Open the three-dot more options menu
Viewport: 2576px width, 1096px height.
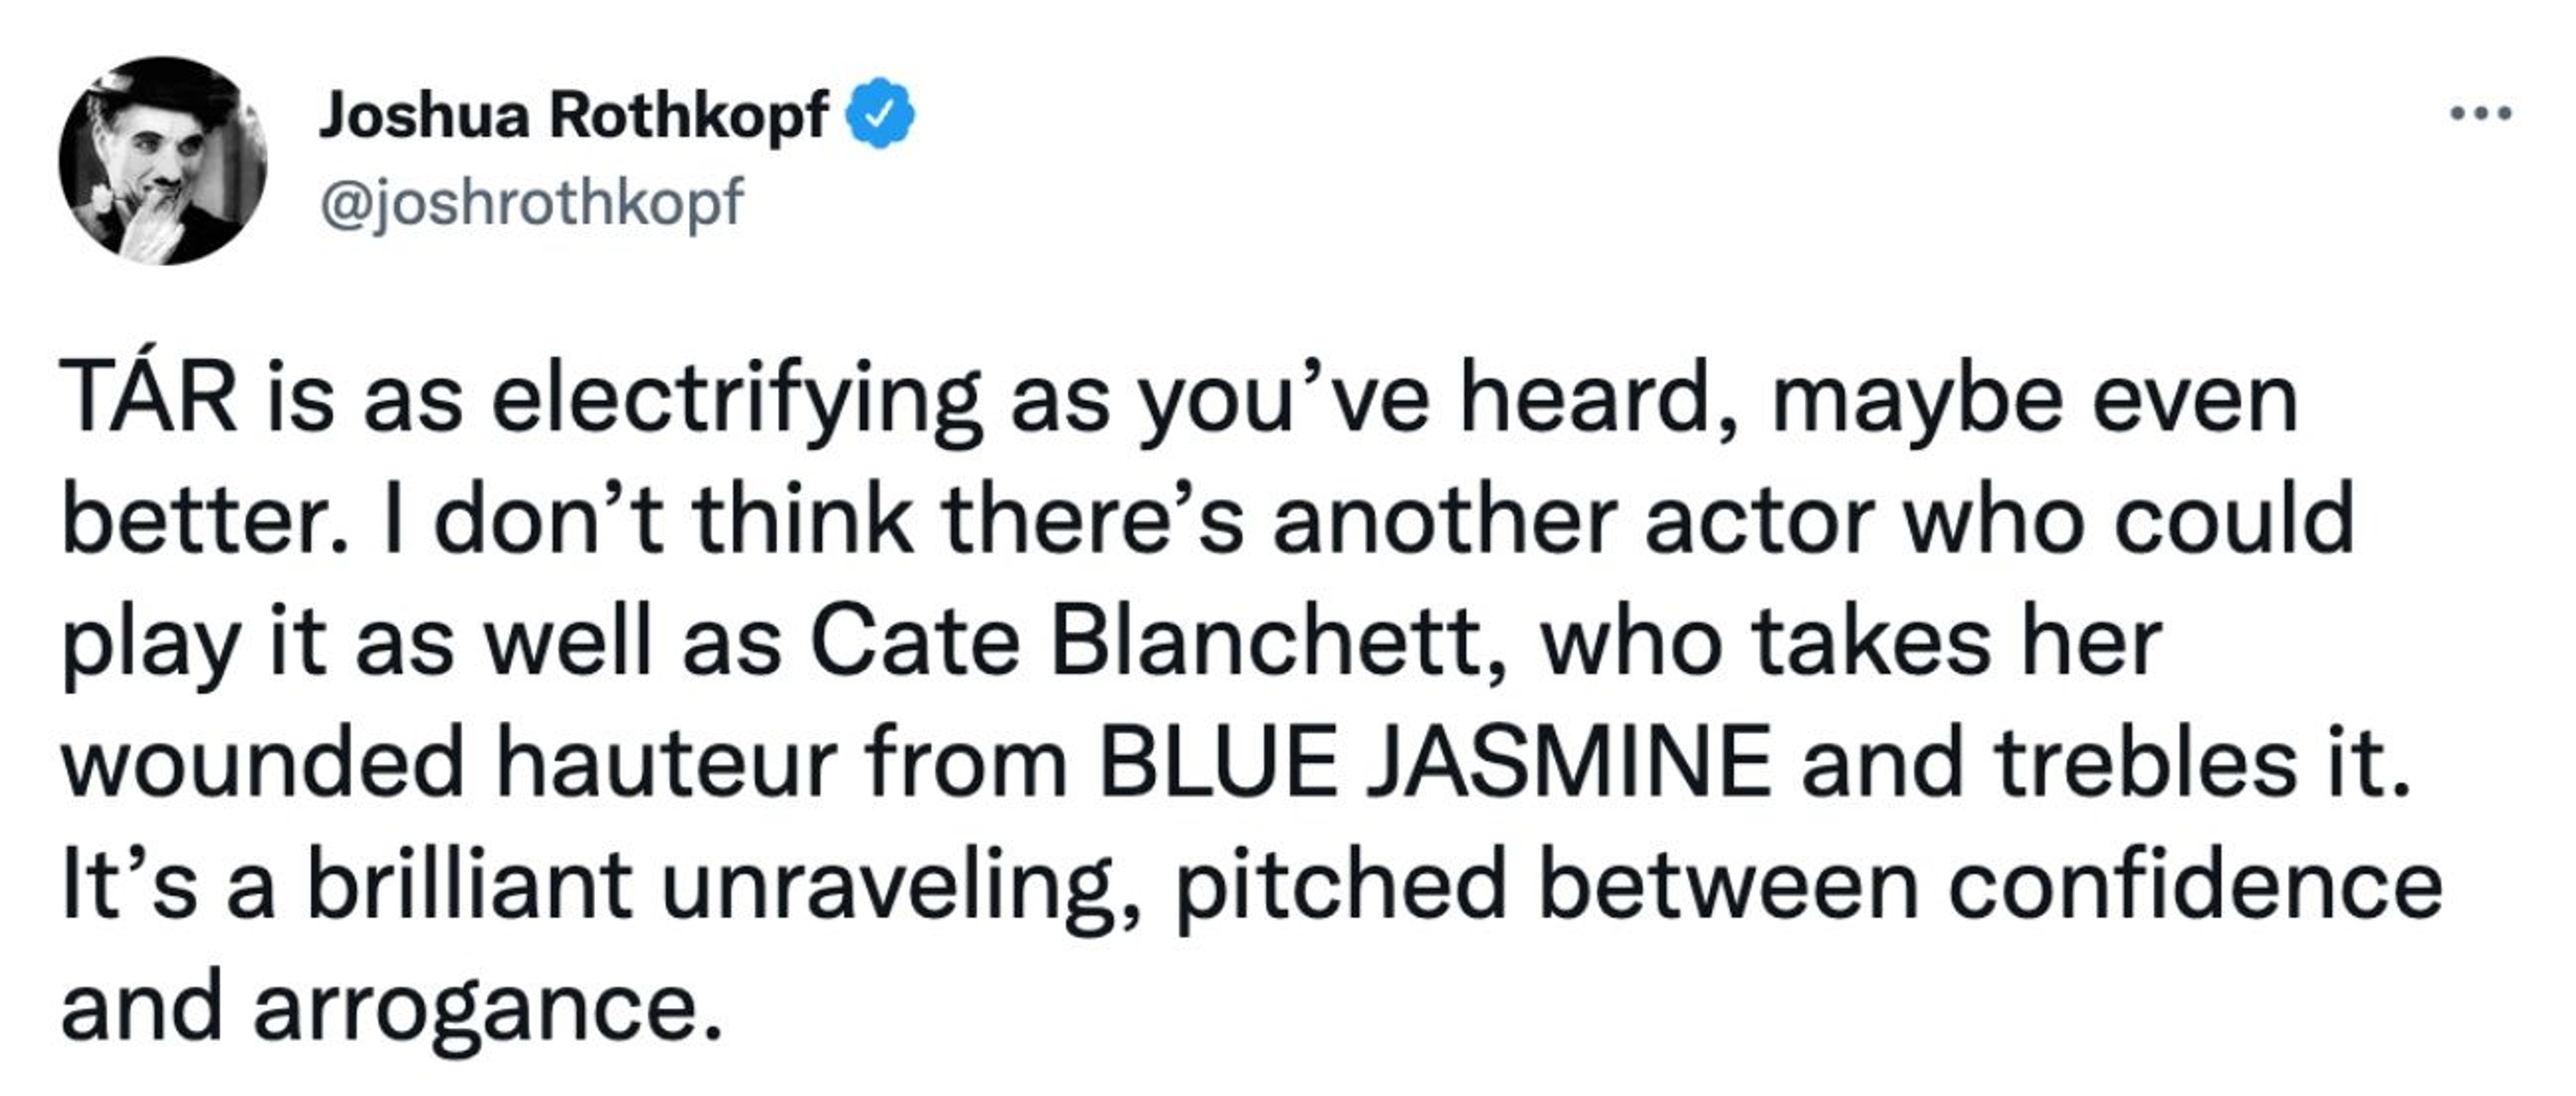[x=2481, y=113]
